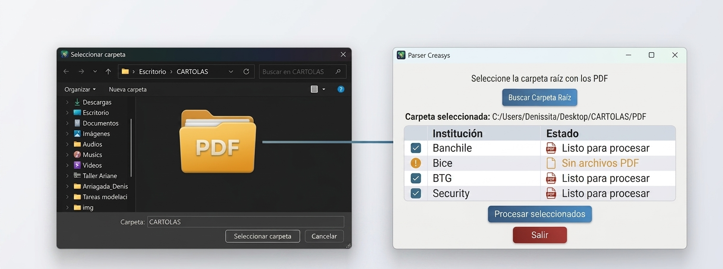Open the blue help icon
This screenshot has width=723, height=269.
341,89
